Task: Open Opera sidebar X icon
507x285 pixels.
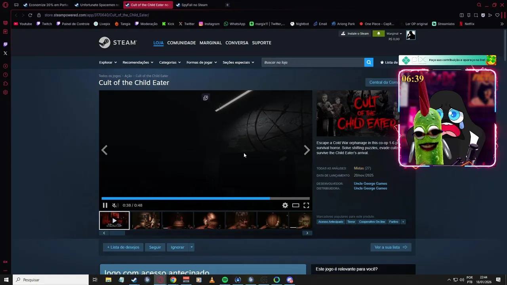Action: tap(5, 53)
